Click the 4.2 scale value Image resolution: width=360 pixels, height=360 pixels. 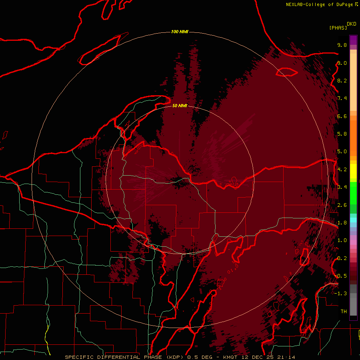pos(342,170)
